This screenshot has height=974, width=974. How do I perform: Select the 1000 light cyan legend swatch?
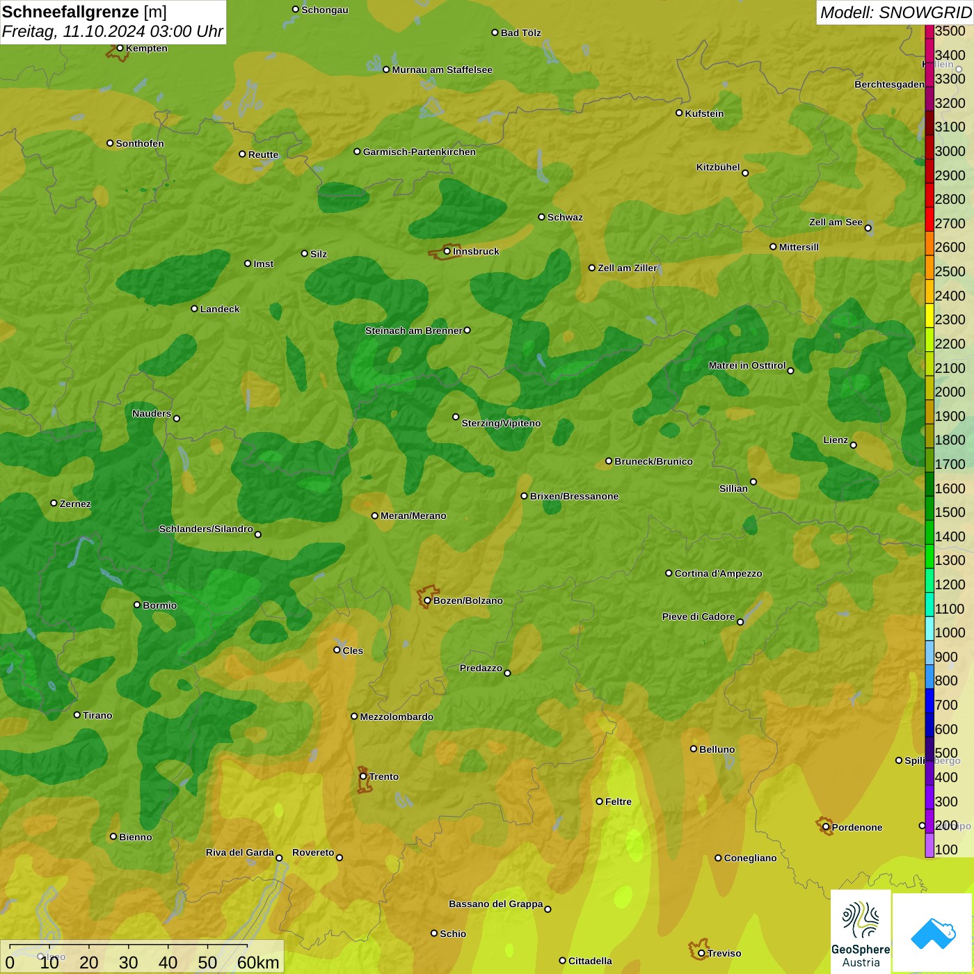[929, 628]
